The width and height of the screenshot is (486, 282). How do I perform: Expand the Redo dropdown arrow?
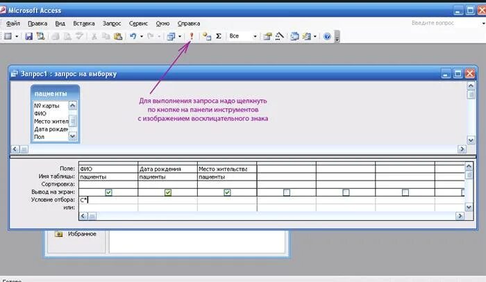click(159, 36)
